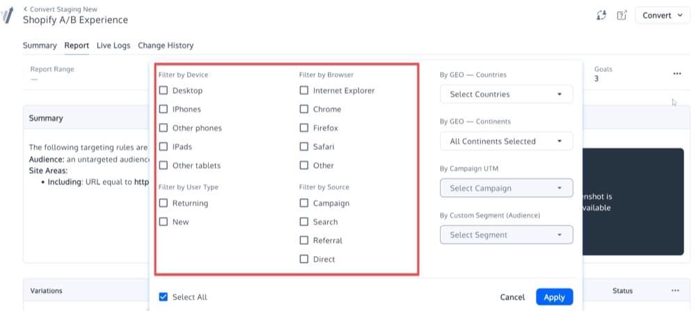696x311 pixels.
Task: Open the Change History tab
Action: pyautogui.click(x=166, y=46)
